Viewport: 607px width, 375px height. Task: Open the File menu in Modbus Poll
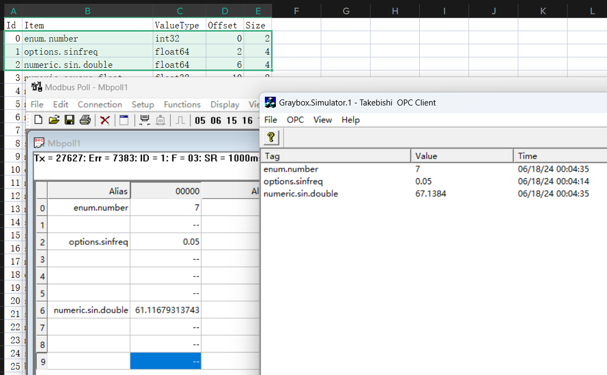37,104
